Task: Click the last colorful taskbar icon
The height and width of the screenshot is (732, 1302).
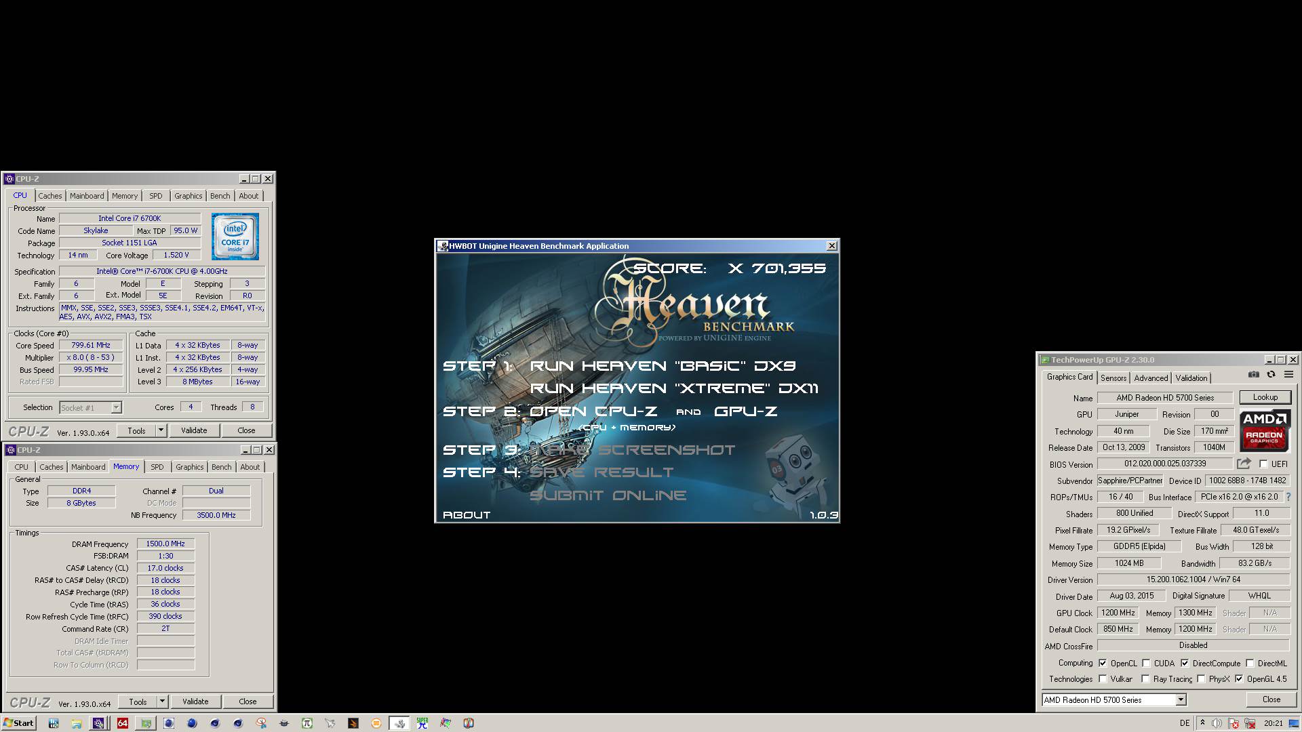Action: 469,723
